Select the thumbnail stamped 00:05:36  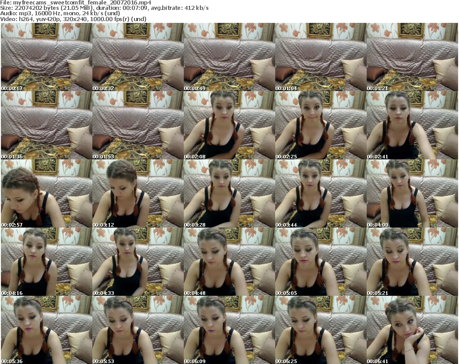47,330
